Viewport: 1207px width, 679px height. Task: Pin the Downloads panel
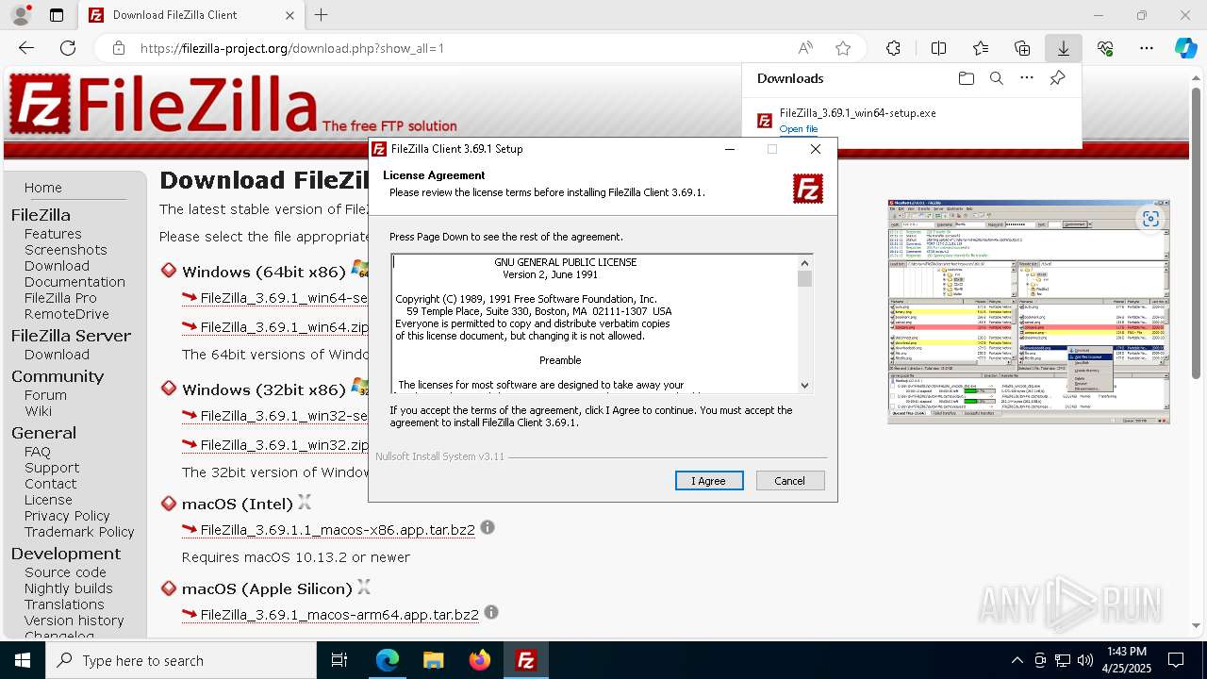coord(1057,78)
